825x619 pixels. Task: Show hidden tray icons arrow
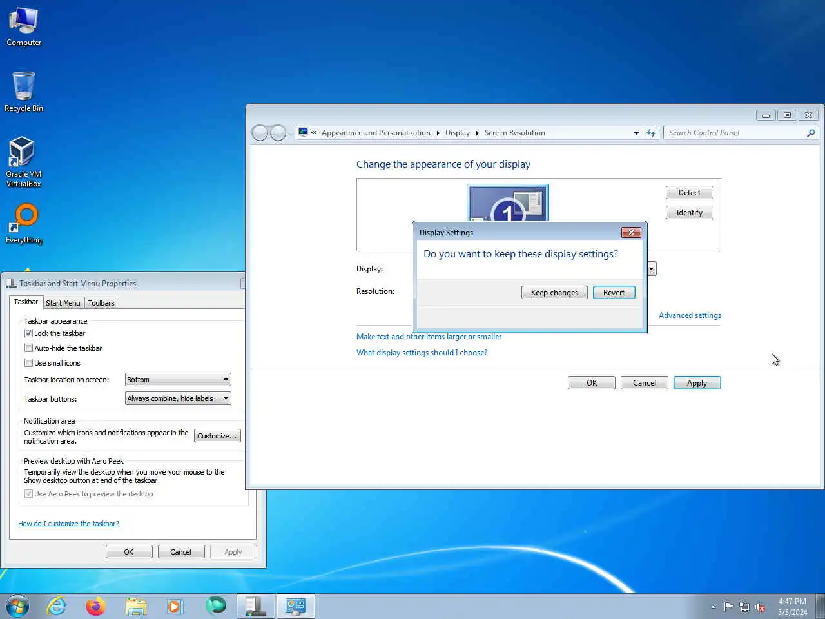click(x=713, y=607)
